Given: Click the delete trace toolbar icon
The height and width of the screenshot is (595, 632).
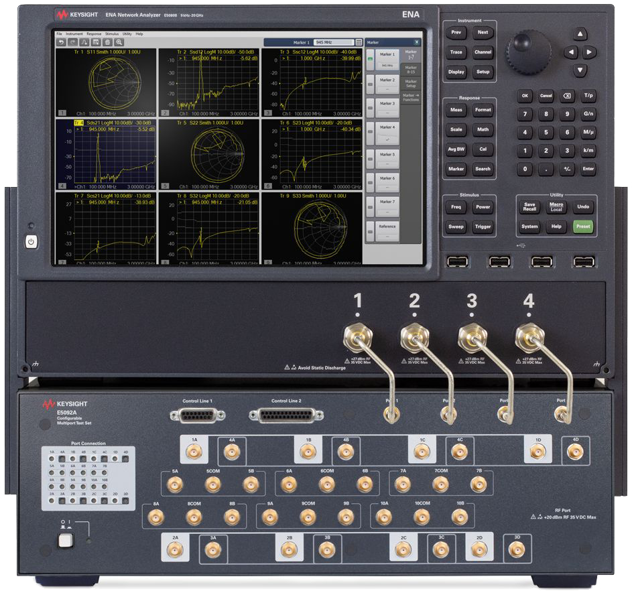Looking at the screenshot, I should 108,42.
